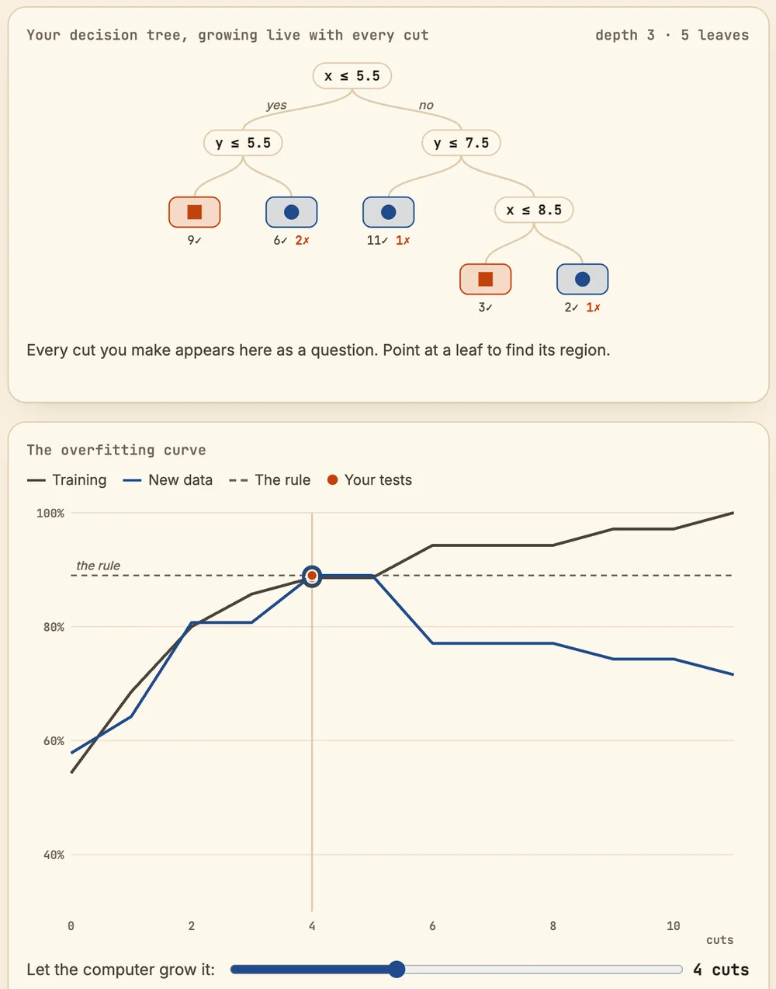
Task: Click the blue circle leaf with 2 correct, 1 wrong
Action: 583,279
